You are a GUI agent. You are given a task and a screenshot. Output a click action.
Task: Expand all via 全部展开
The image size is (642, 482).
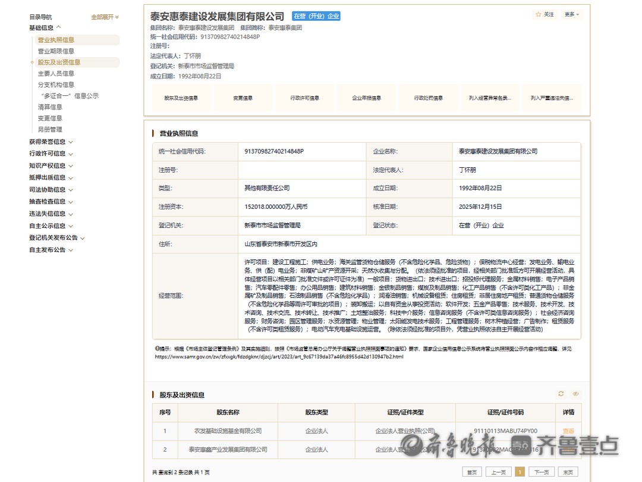(x=105, y=17)
